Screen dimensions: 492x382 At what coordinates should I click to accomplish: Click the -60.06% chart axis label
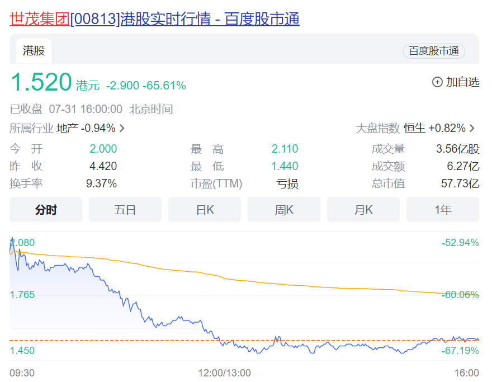click(460, 295)
